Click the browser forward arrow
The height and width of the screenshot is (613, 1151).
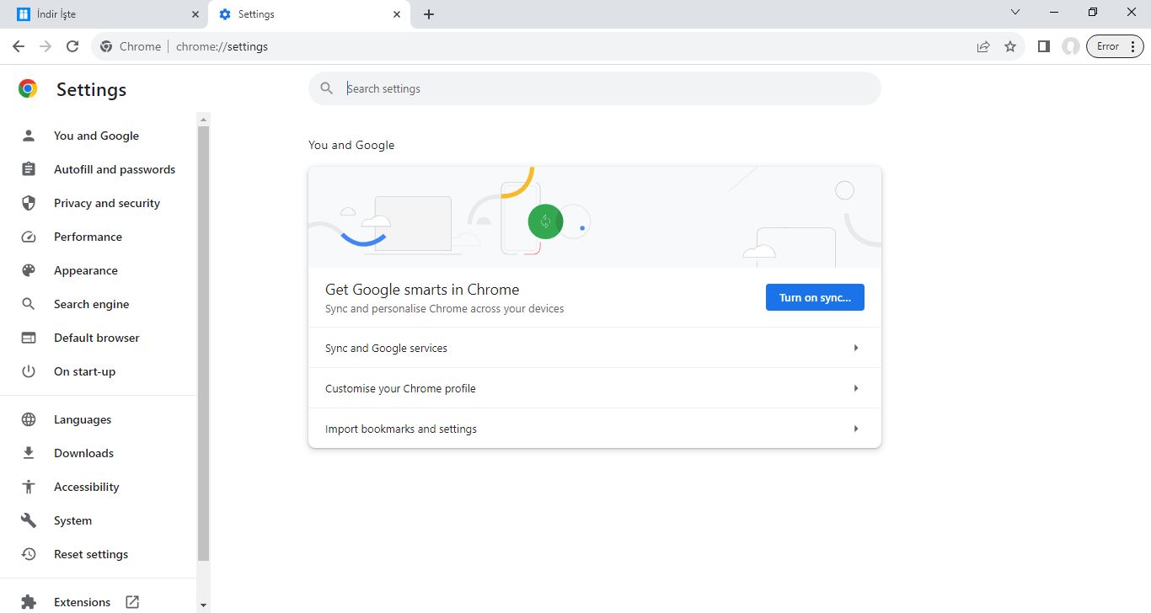tap(46, 46)
